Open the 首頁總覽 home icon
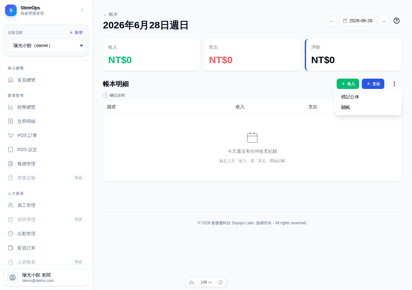The width and height of the screenshot is (412, 290). pyautogui.click(x=11, y=80)
